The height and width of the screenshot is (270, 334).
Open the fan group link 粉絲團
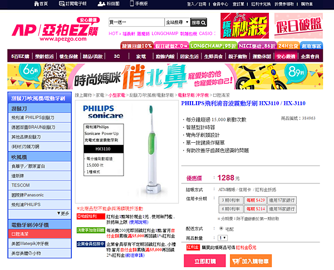coord(109,4)
